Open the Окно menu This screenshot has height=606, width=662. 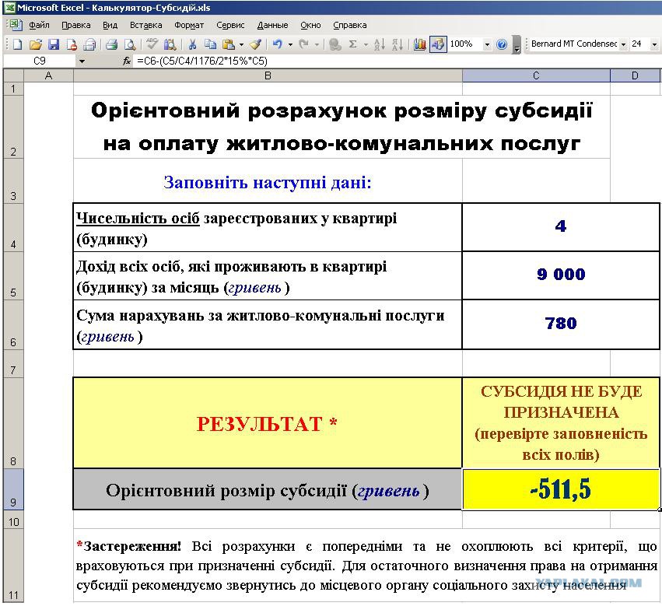(310, 26)
